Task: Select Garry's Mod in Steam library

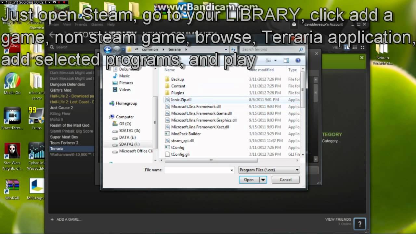Action: click(x=60, y=90)
